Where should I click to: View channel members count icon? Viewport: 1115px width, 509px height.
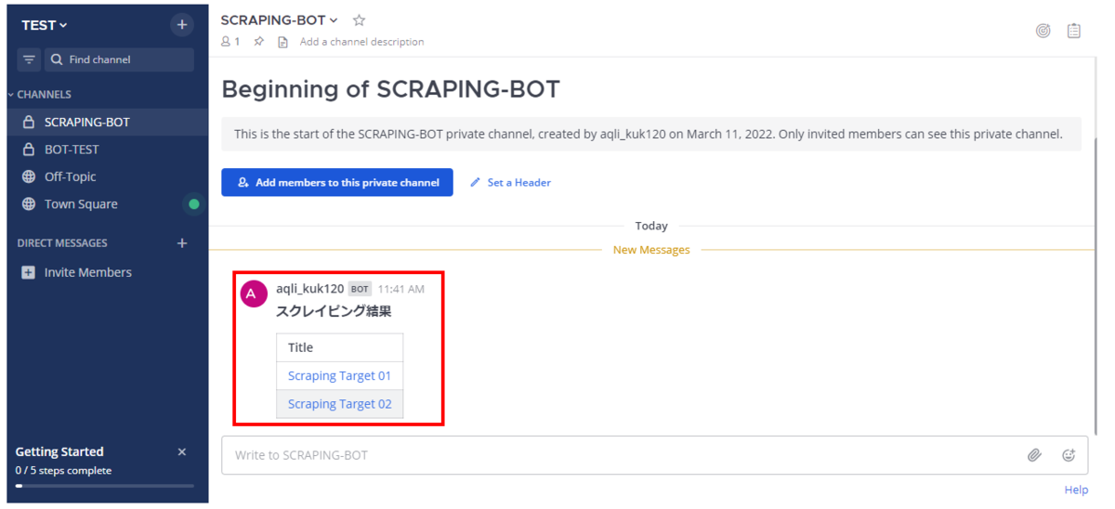(x=230, y=42)
